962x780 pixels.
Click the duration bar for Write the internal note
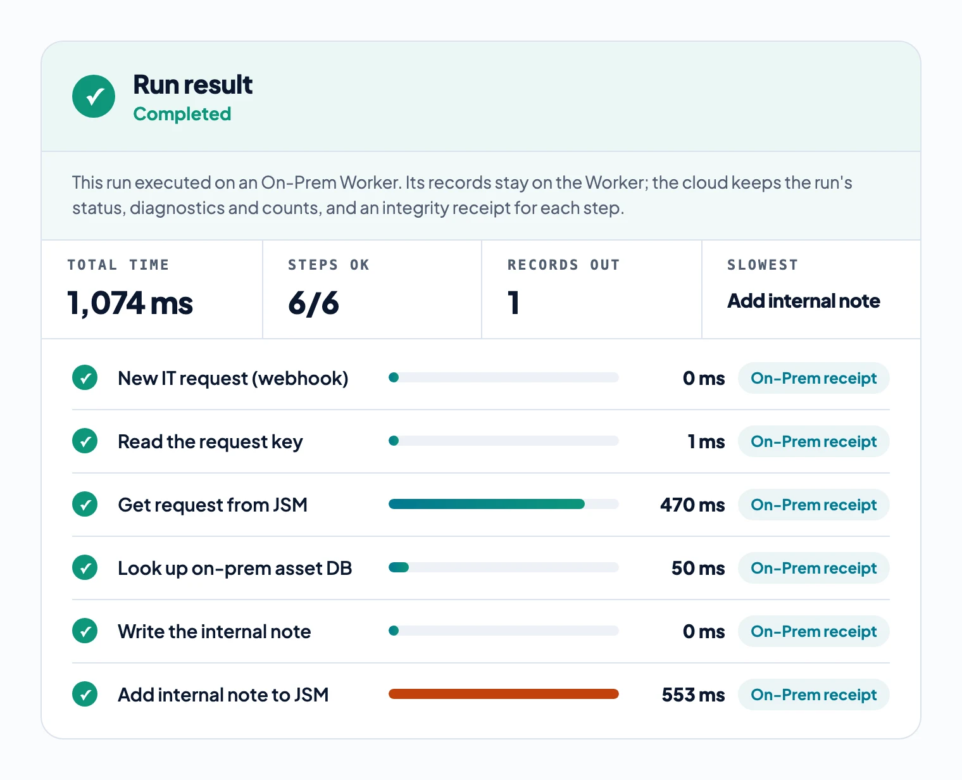coord(504,631)
